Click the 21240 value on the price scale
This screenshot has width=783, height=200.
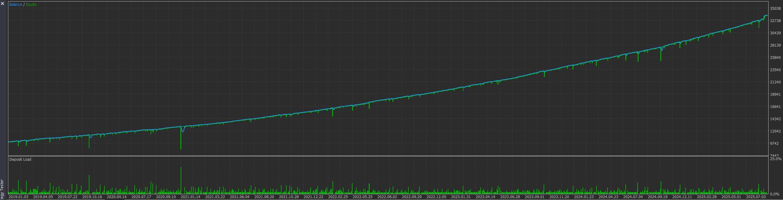(775, 82)
